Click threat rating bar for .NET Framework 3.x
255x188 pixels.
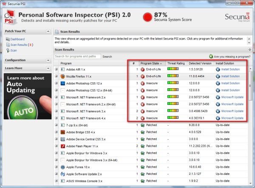click(x=173, y=111)
